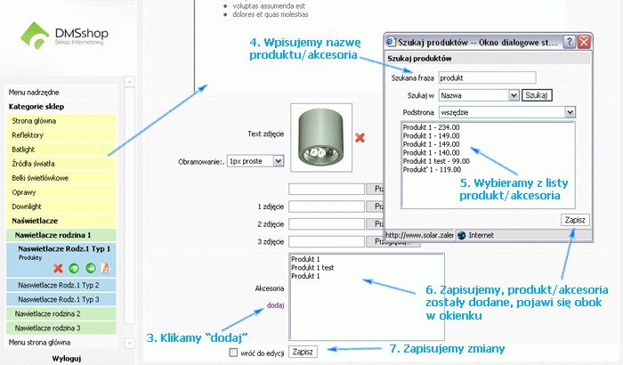The image size is (623, 365).
Task: Move Naswietlacze Rodz.1 Typ 1 down with green arrow
Action: pyautogui.click(x=91, y=268)
